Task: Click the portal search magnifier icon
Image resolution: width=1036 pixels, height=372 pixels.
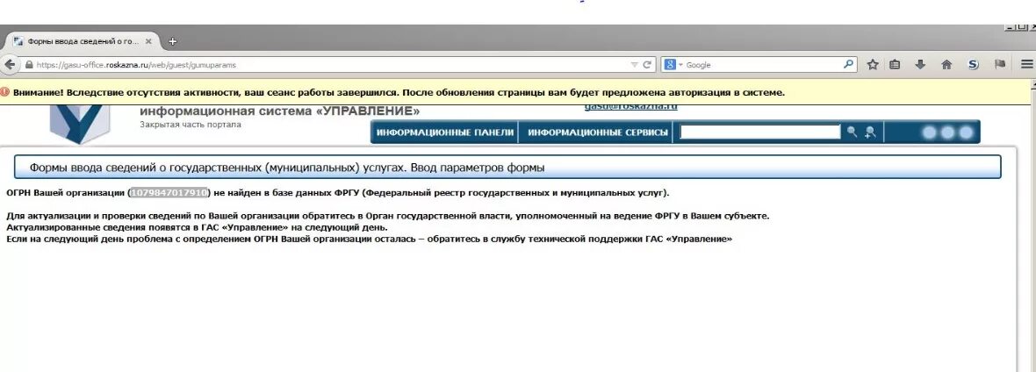Action: pos(853,132)
